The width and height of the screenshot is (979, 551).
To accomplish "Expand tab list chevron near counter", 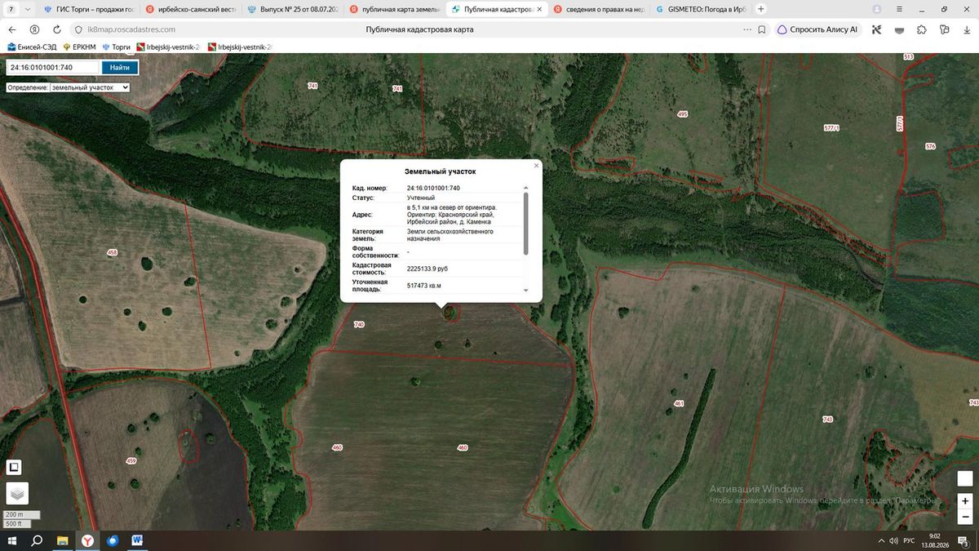I will (x=29, y=9).
